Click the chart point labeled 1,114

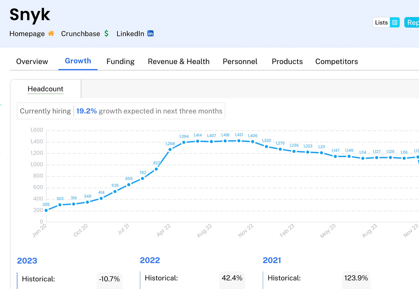tap(363, 158)
